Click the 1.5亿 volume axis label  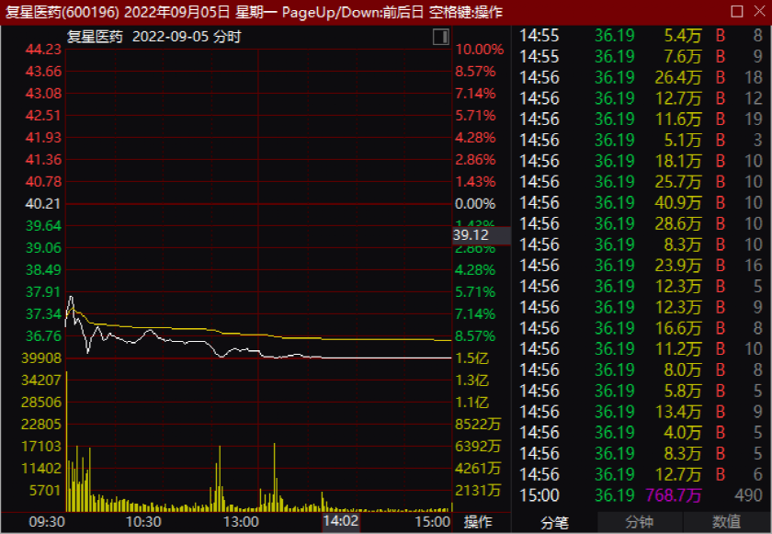[471, 358]
